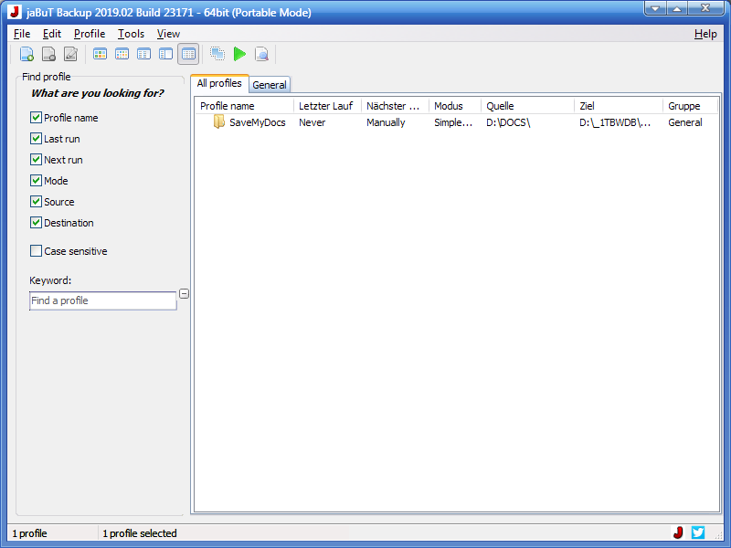Sort by Ziel column header

pos(619,106)
